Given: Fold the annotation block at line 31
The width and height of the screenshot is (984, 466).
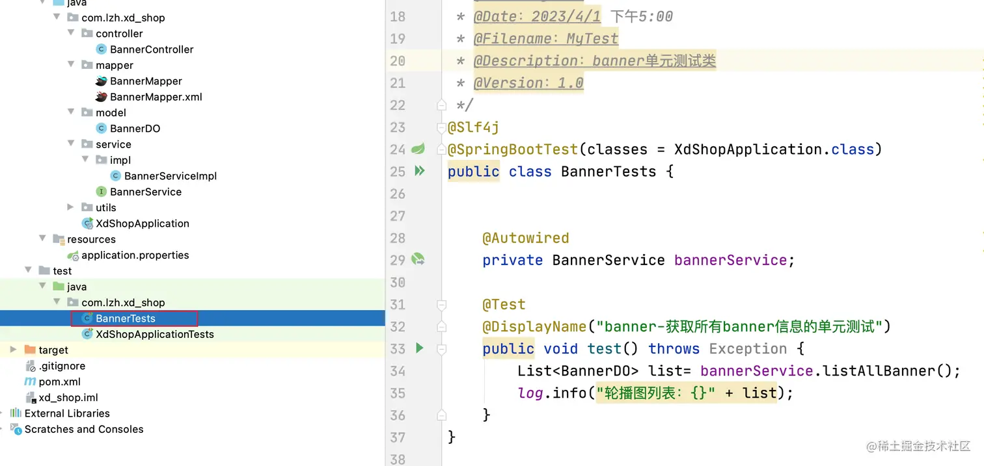Looking at the screenshot, I should [x=442, y=305].
